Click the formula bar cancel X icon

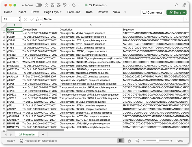pyautogui.click(x=25, y=19)
